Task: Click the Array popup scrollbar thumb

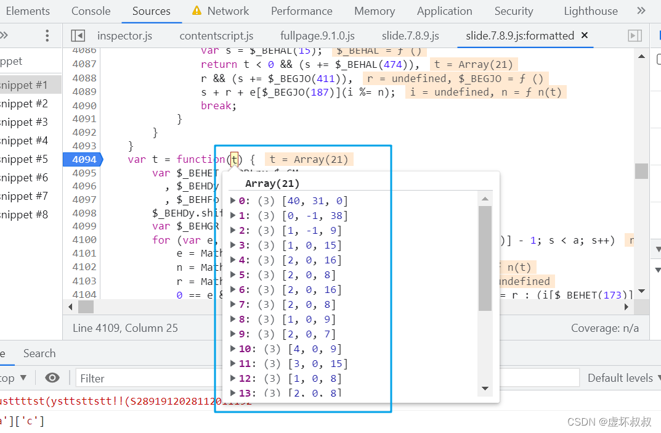Action: pos(485,258)
